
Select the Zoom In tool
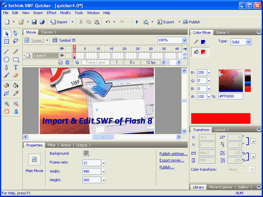[7, 104]
